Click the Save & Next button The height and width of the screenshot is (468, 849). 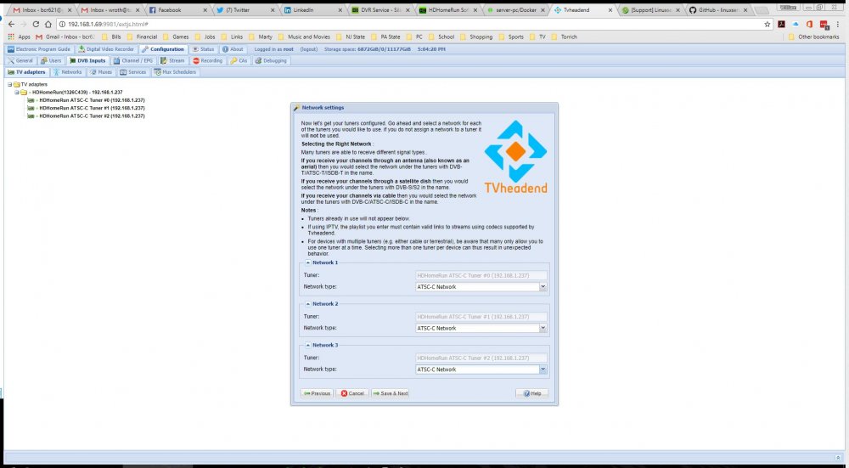[390, 394]
